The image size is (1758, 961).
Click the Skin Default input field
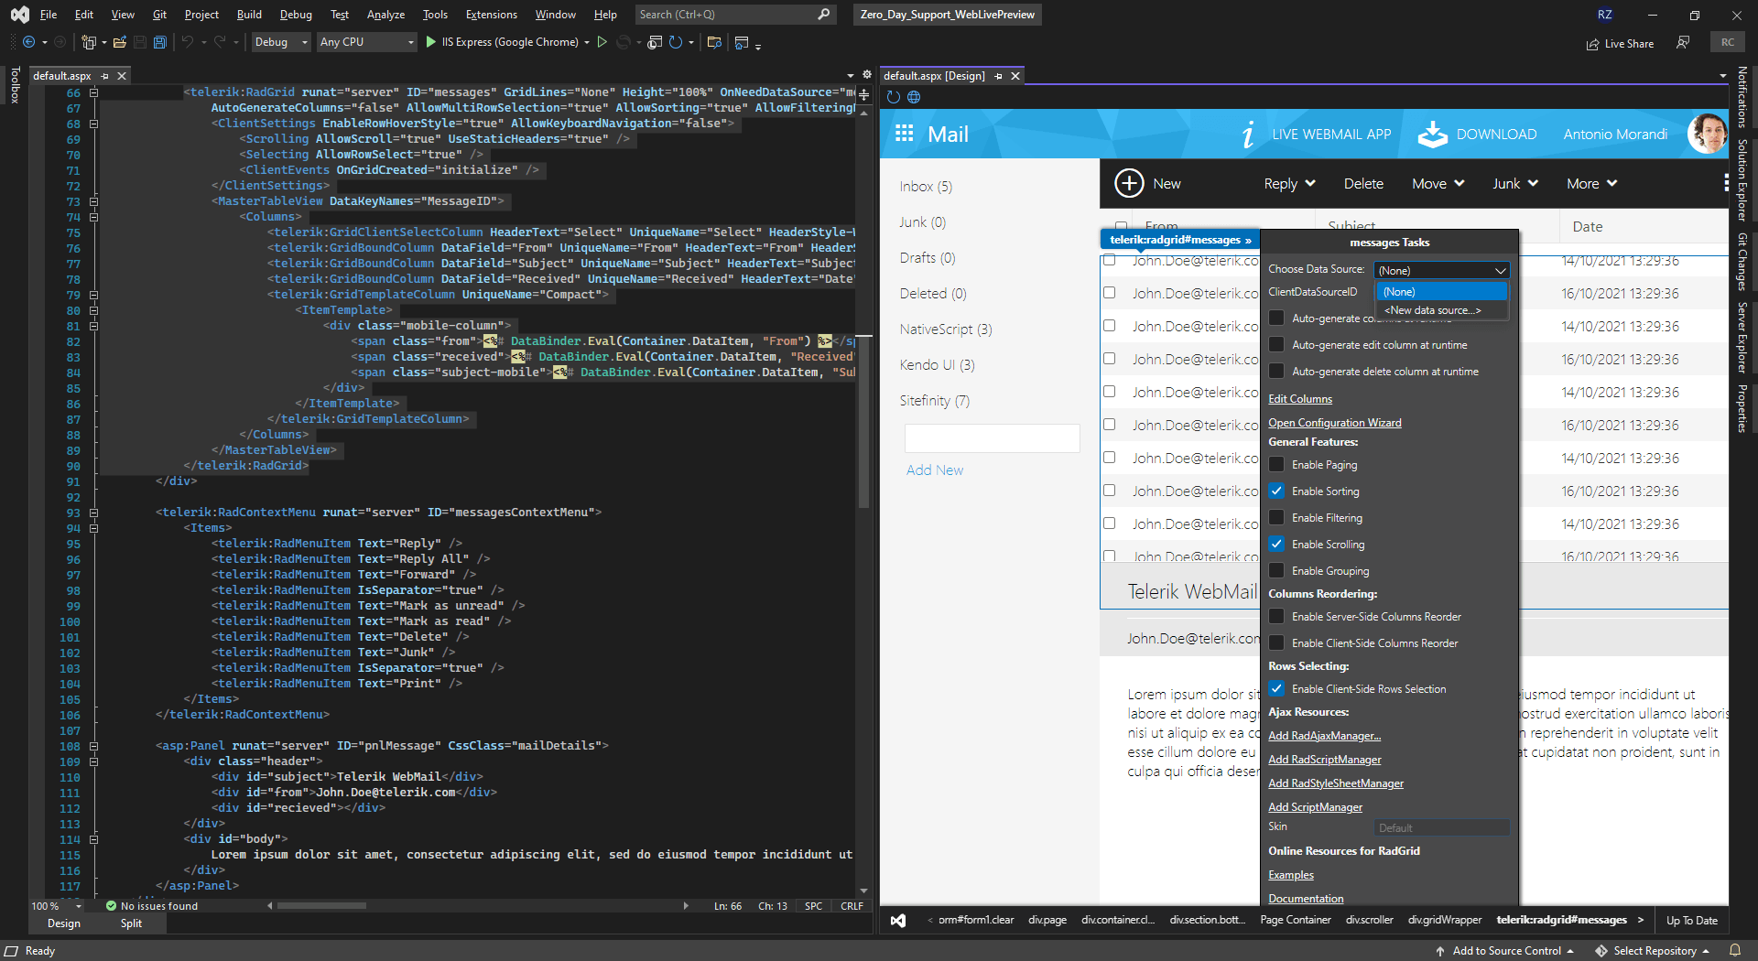point(1441,827)
